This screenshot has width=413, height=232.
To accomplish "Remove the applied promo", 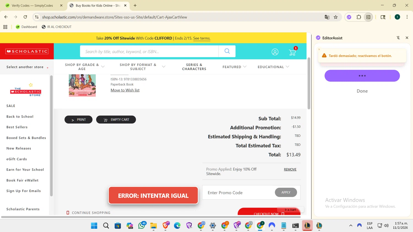I will 290,169.
